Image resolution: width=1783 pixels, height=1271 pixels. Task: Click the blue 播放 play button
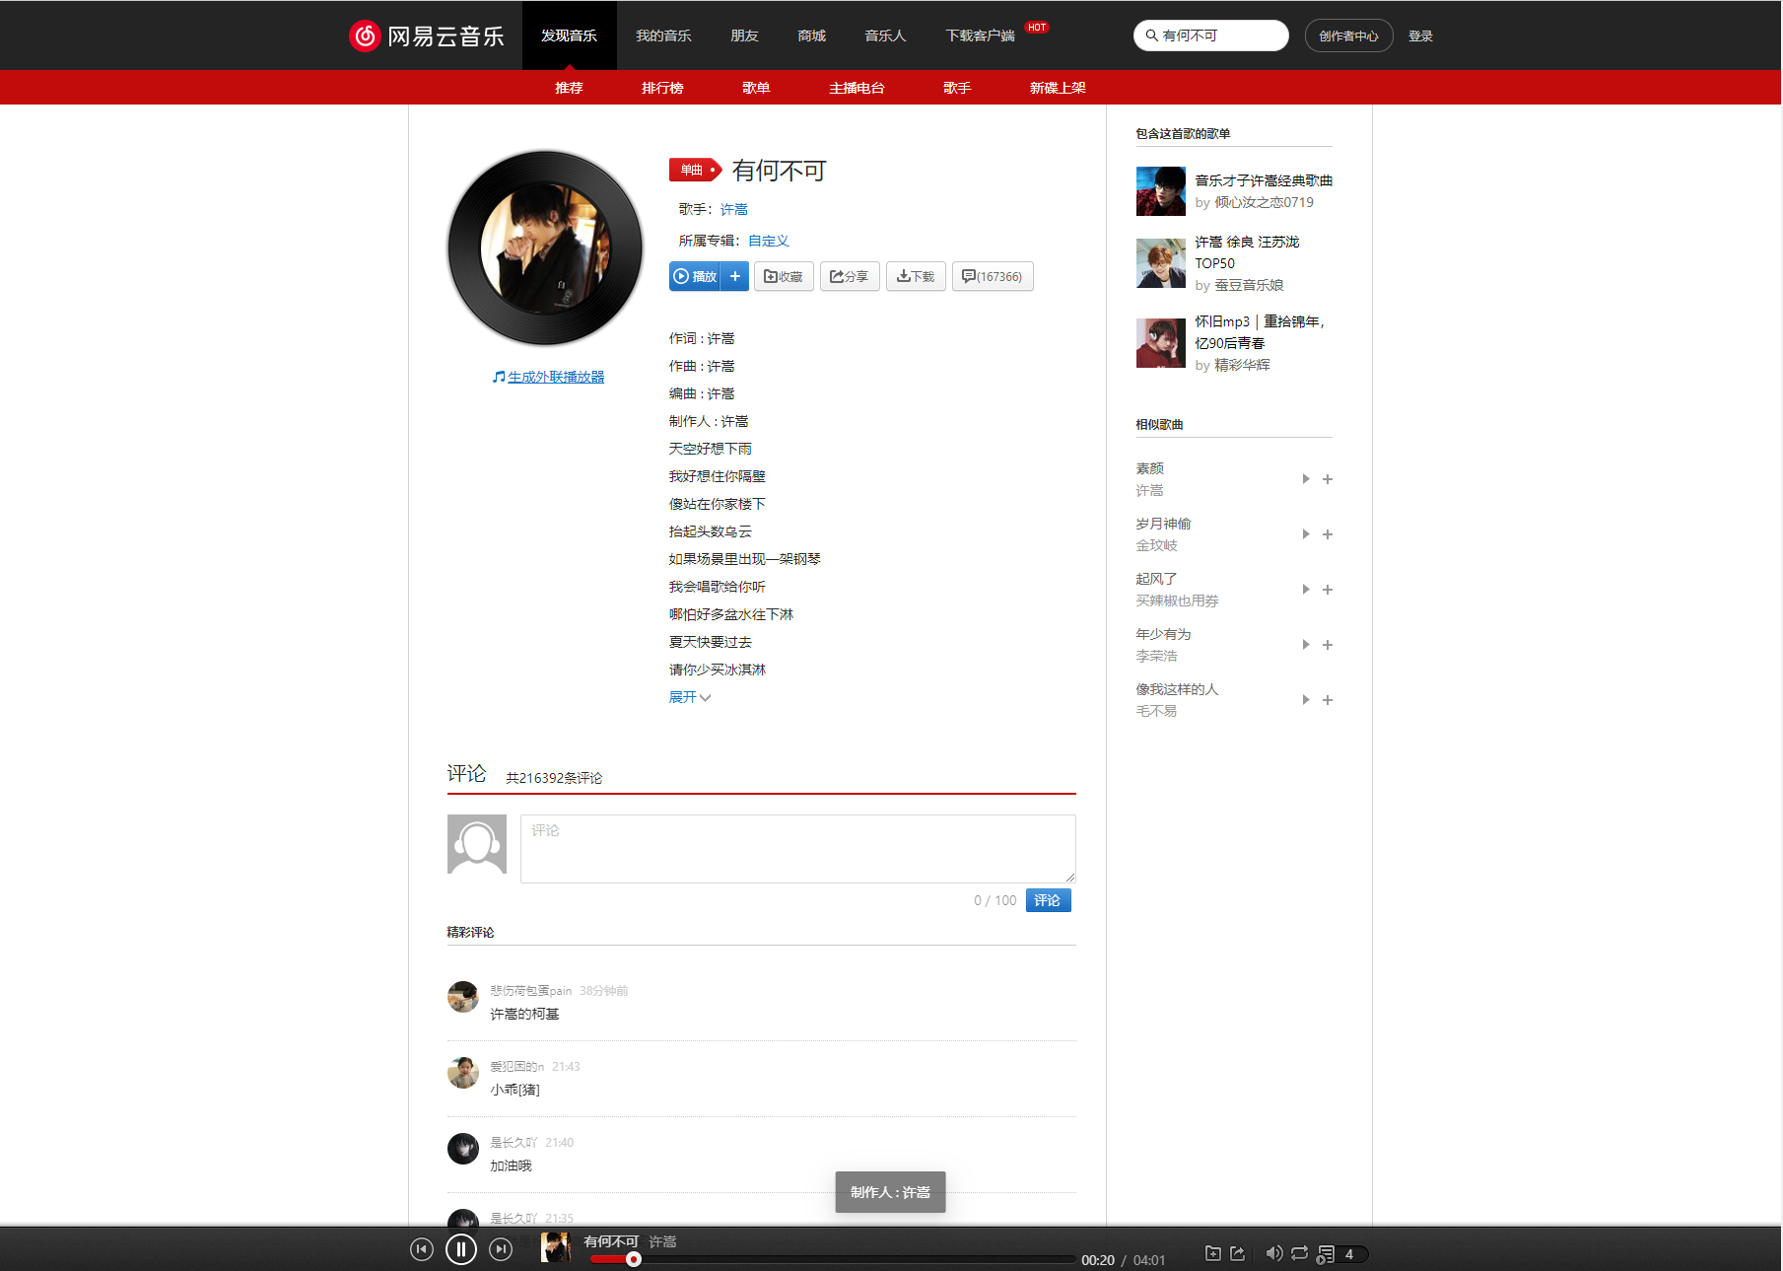click(695, 276)
